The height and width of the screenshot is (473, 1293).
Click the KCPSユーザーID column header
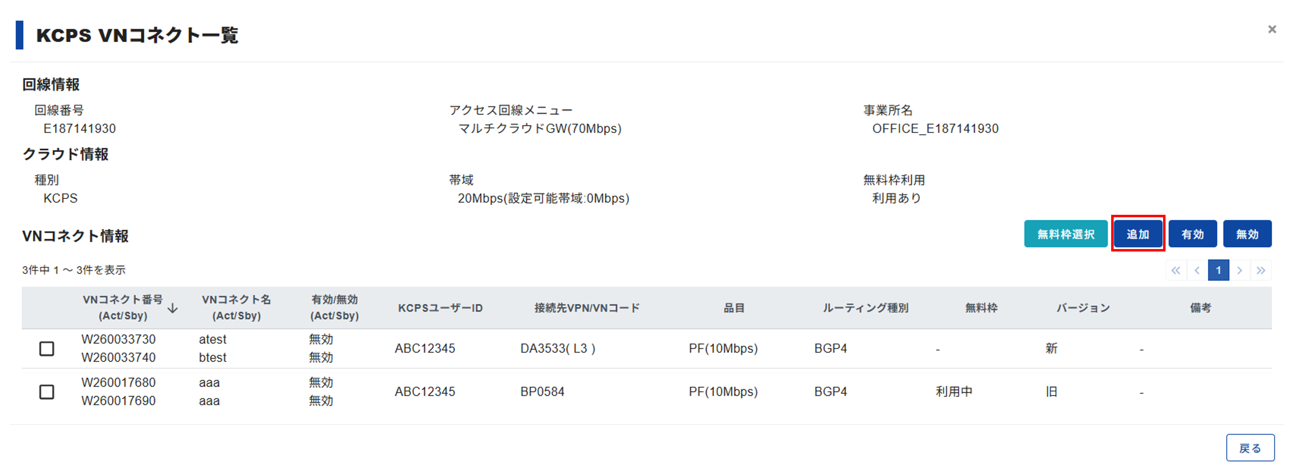(x=440, y=308)
